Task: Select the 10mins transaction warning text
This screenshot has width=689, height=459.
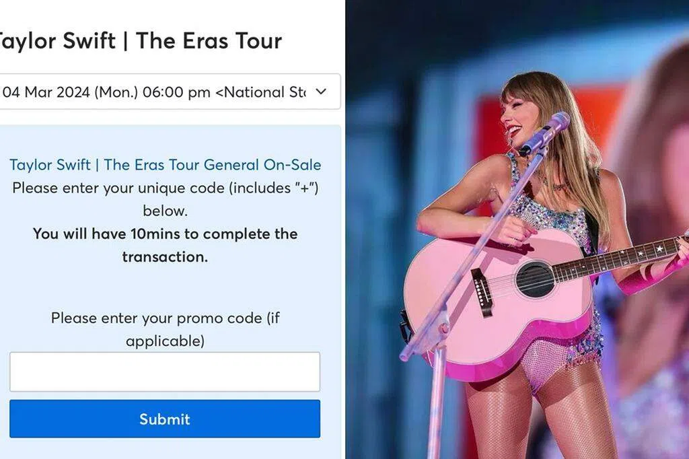Action: pyautogui.click(x=166, y=245)
